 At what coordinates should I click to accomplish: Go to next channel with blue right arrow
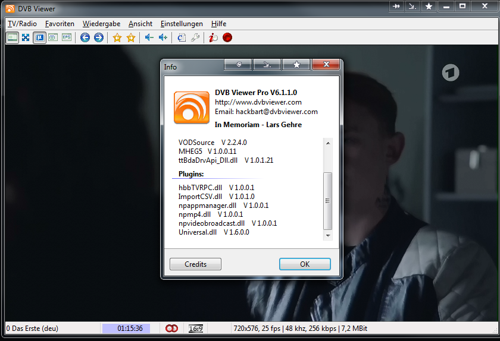pos(99,37)
